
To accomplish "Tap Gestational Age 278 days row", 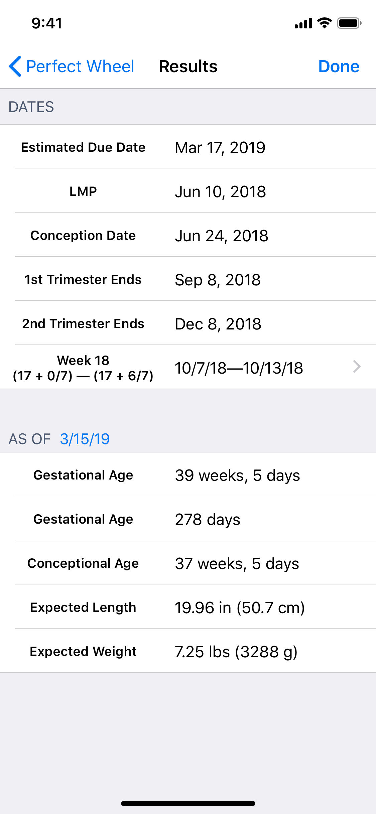I will (x=188, y=519).
